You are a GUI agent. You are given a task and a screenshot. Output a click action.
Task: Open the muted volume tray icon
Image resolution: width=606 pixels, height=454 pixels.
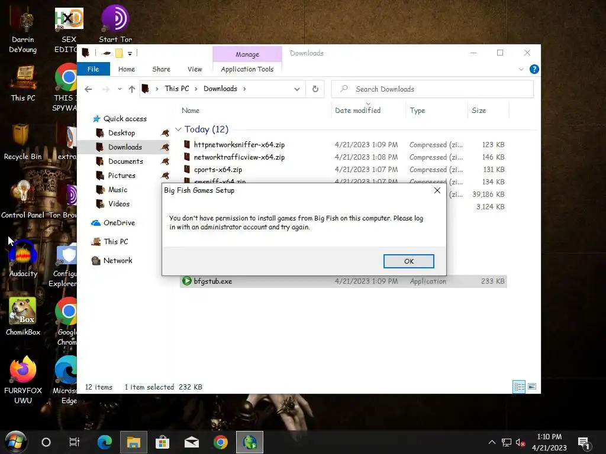click(x=520, y=442)
